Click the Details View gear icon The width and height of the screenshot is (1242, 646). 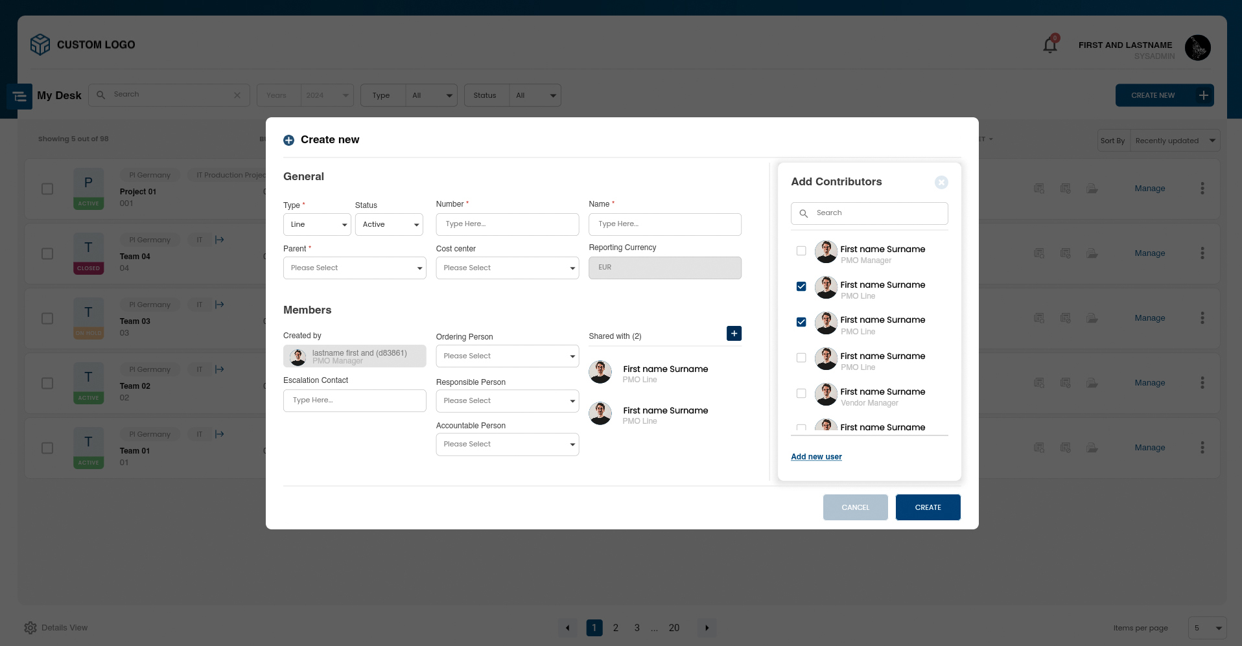[30, 628]
